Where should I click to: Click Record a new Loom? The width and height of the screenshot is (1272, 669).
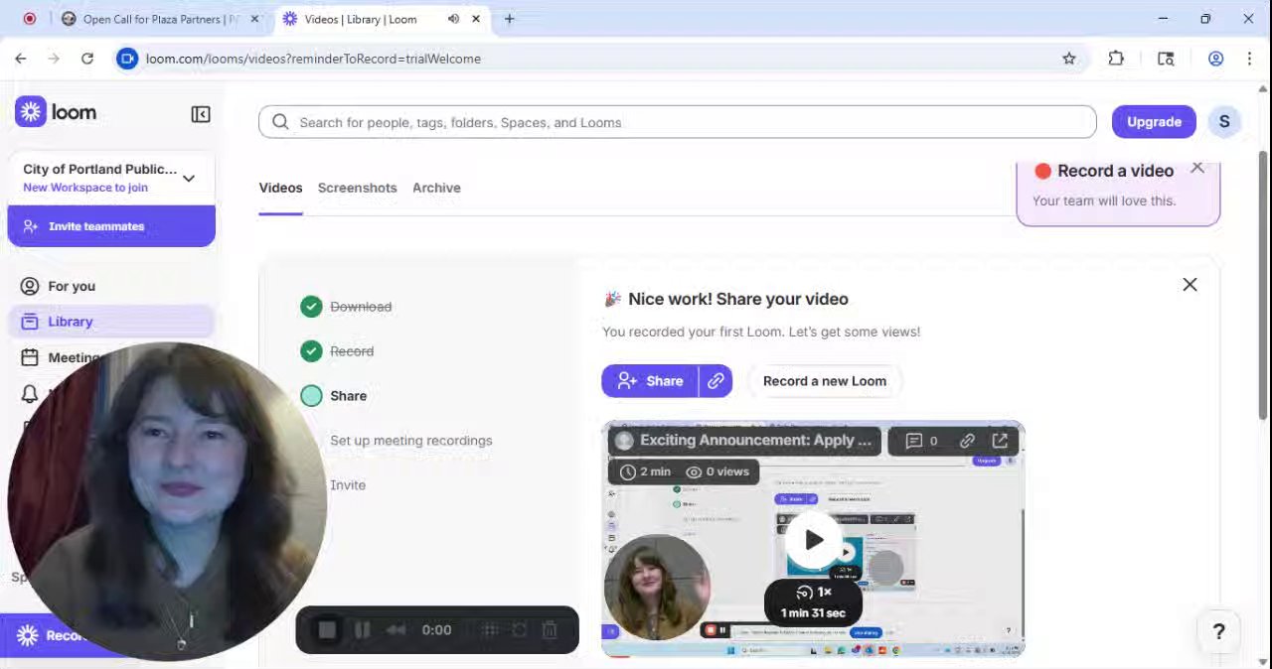click(825, 381)
